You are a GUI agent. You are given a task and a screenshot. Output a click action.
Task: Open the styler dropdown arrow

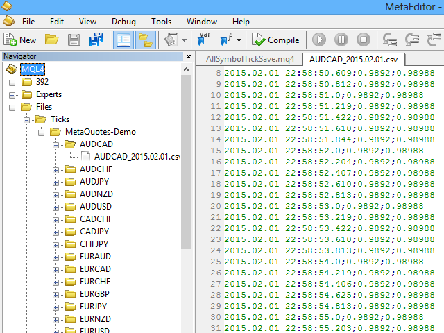click(184, 40)
